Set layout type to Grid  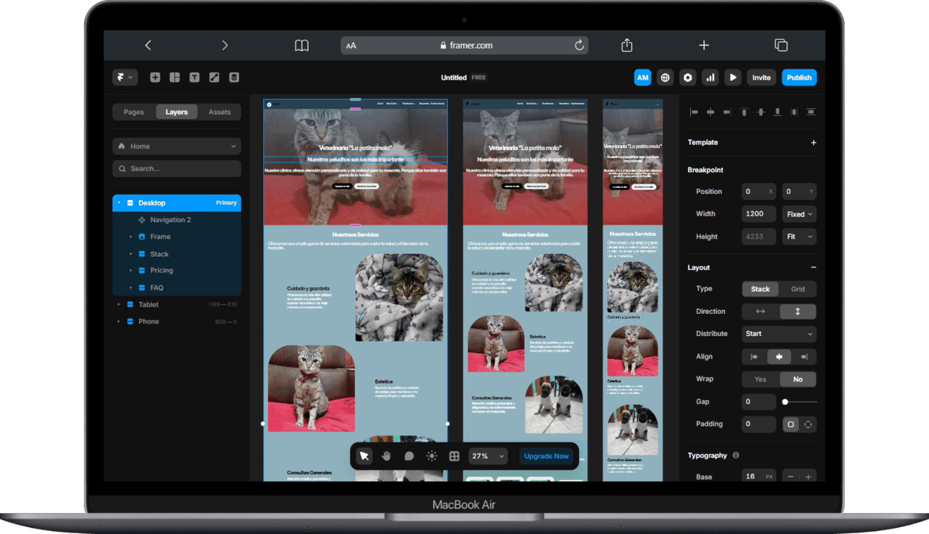click(797, 289)
